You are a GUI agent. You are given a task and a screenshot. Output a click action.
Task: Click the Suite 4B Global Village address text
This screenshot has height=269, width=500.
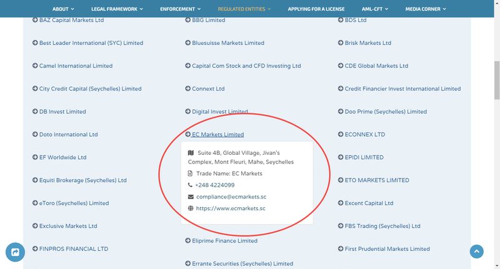[x=241, y=157]
